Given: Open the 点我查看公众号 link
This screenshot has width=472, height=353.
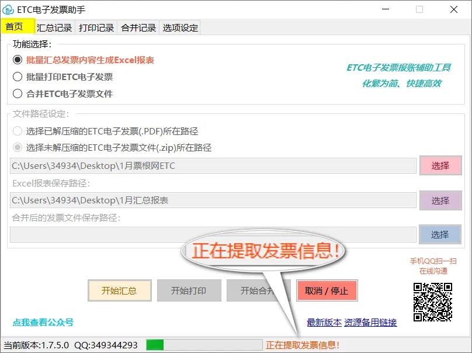Looking at the screenshot, I should [x=43, y=322].
